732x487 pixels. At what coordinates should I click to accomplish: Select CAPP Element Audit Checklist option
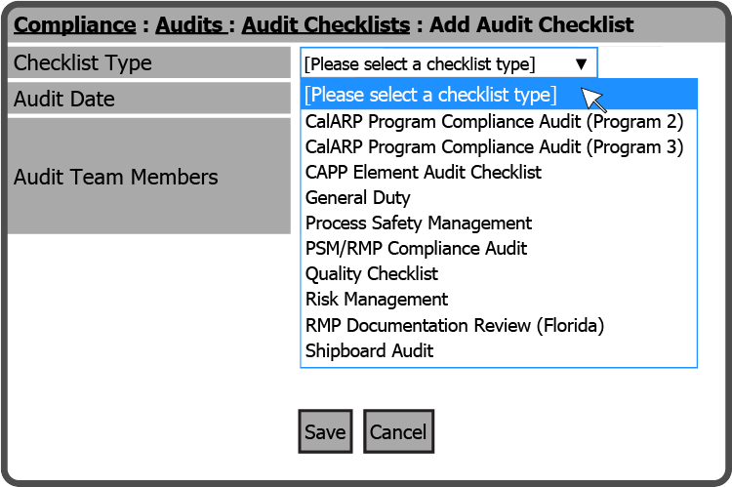tap(423, 173)
